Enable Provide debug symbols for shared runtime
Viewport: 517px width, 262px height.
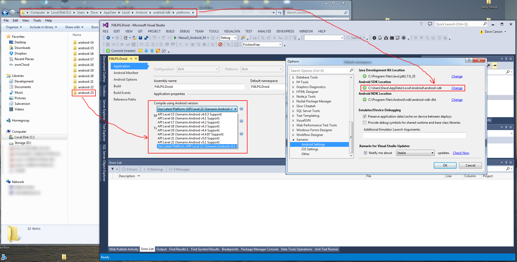click(x=365, y=122)
